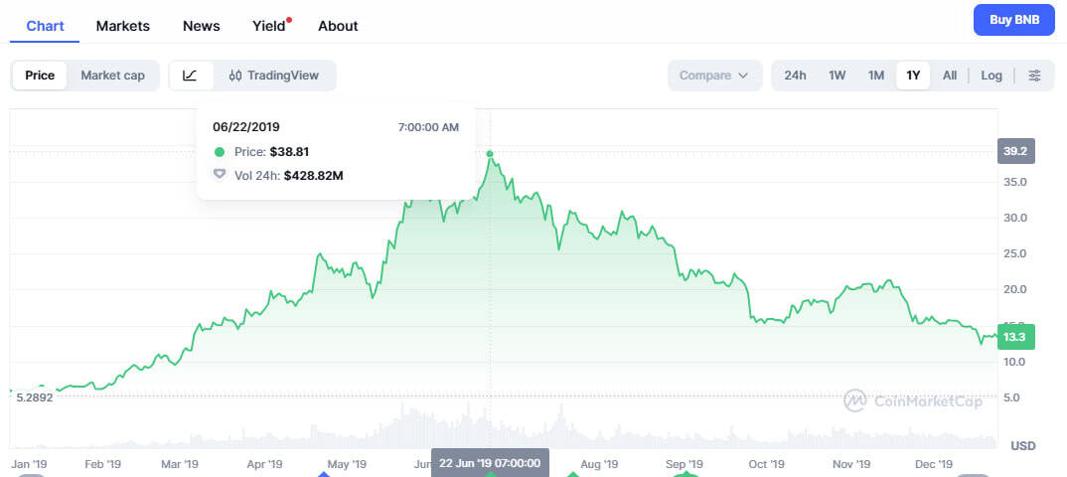Switch chart to Market cap view

(x=112, y=76)
